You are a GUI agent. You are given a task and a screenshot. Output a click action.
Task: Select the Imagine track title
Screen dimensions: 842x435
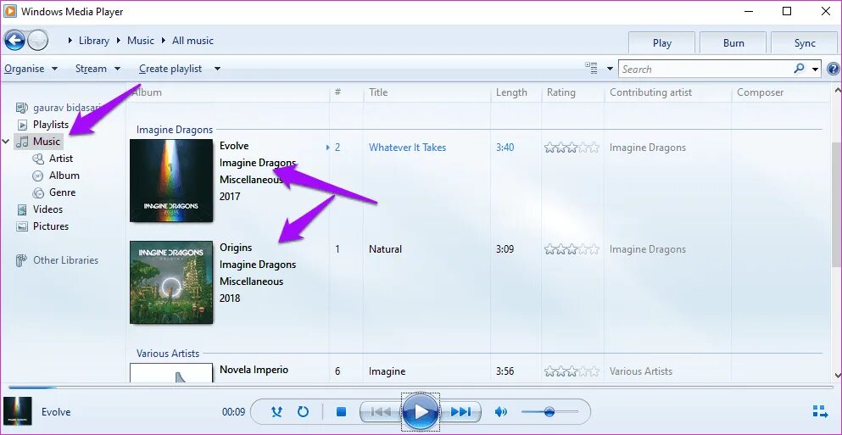click(x=387, y=371)
